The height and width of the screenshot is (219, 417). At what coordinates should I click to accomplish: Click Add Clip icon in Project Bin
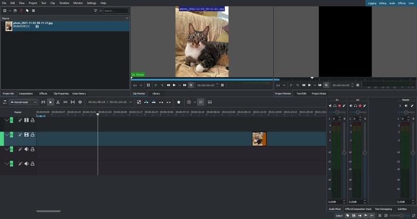(x=5, y=10)
